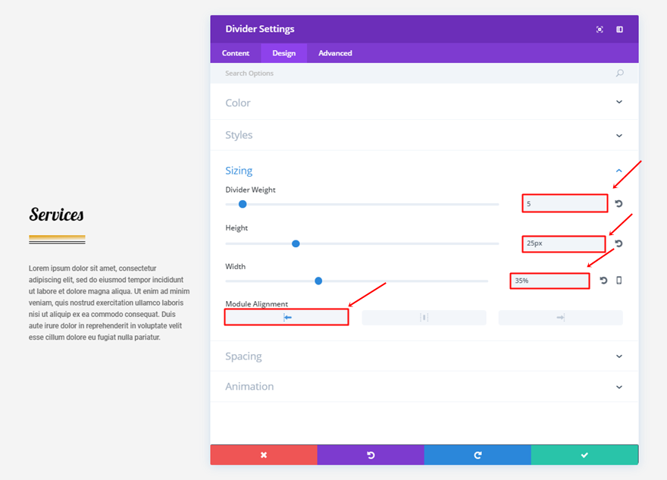
Task: Open the Advanced tab
Action: point(335,53)
